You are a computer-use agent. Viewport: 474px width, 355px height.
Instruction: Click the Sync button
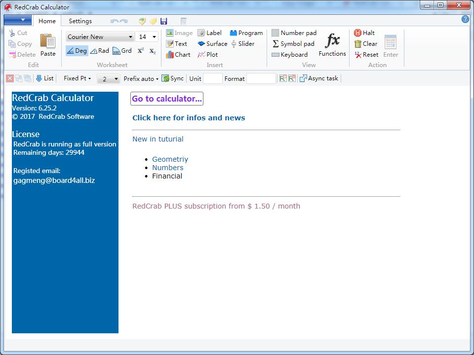click(x=173, y=78)
